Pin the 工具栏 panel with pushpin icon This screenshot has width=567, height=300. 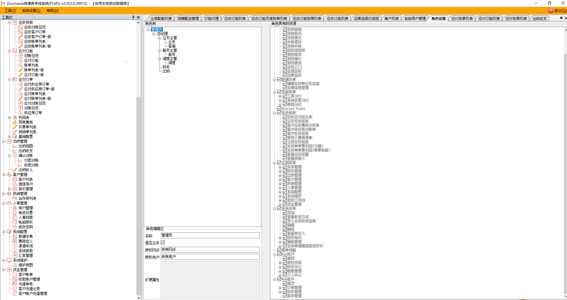pos(133,17)
